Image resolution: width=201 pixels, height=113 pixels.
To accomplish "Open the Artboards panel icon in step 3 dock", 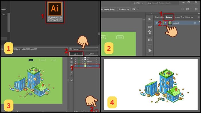I will click(71, 75).
